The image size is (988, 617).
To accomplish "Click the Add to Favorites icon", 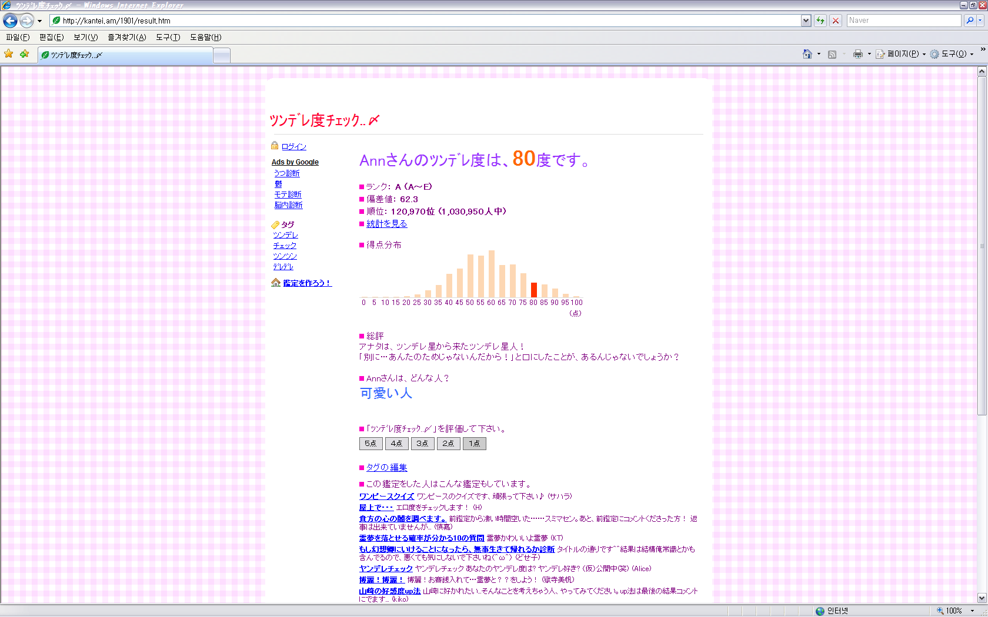I will pyautogui.click(x=24, y=54).
